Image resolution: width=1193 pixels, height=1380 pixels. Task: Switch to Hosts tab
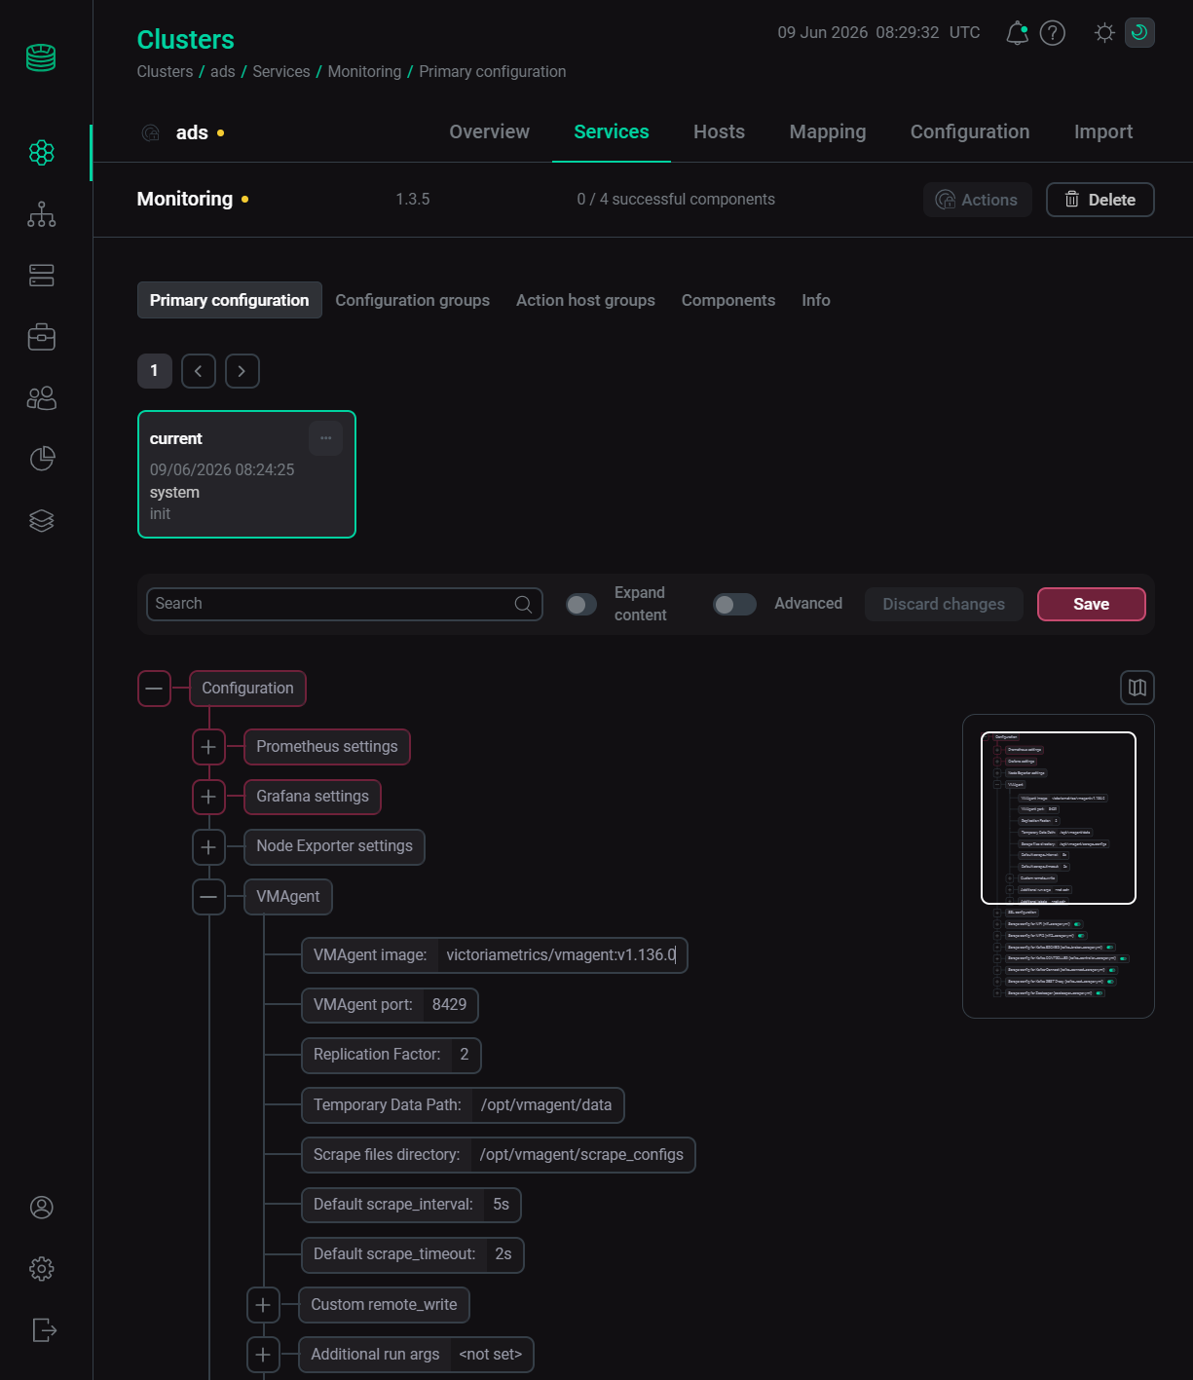[x=719, y=131]
